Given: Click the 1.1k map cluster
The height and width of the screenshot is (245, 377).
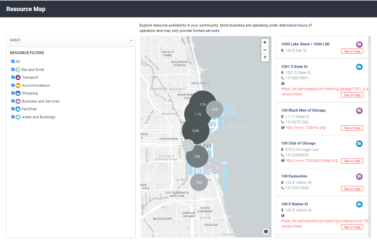Looking at the screenshot, I should click(x=198, y=114).
